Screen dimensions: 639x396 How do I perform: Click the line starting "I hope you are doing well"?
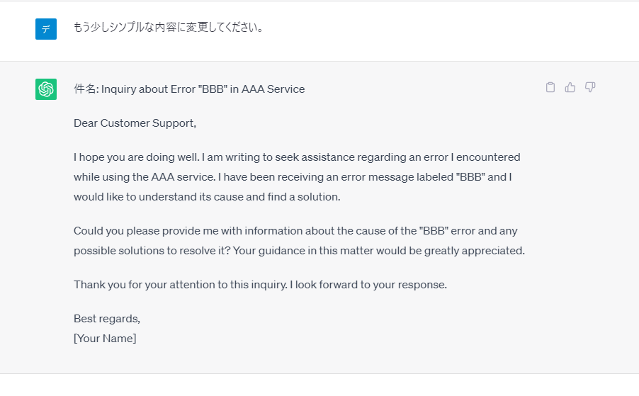click(x=297, y=157)
